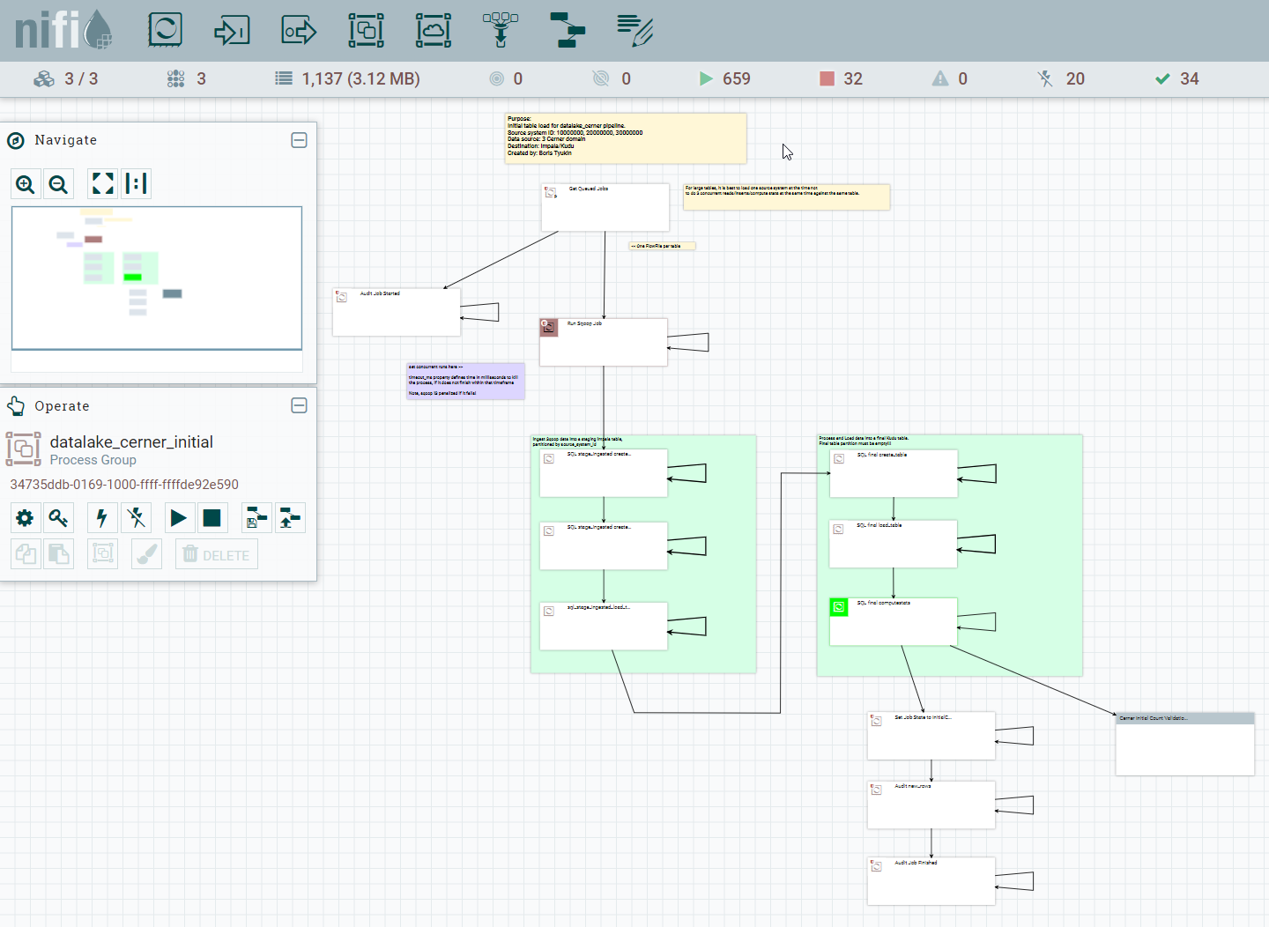Collapse the Operate panel
This screenshot has width=1269, height=927.
(x=299, y=405)
